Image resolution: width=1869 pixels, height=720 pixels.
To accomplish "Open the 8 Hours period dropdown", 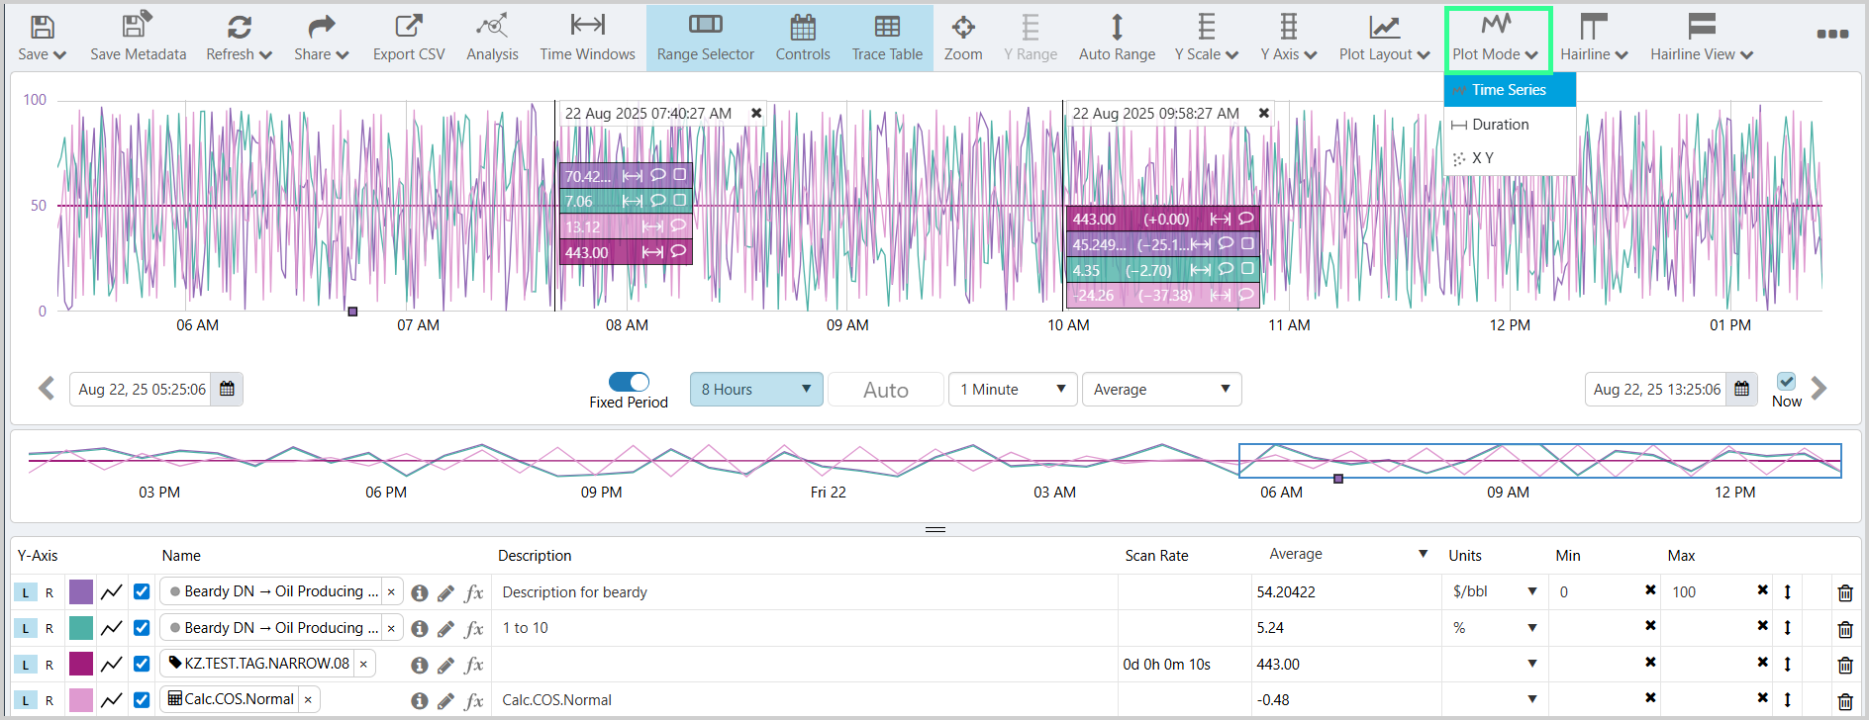I will point(755,390).
